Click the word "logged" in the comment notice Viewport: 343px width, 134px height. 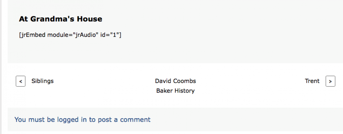68,119
